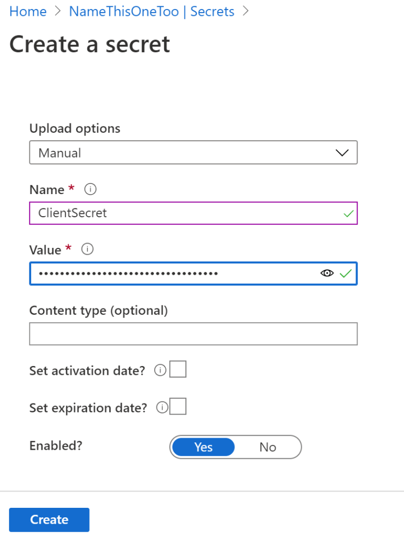
Task: Click the chevron after Secrets breadcrumb
Action: 245,12
